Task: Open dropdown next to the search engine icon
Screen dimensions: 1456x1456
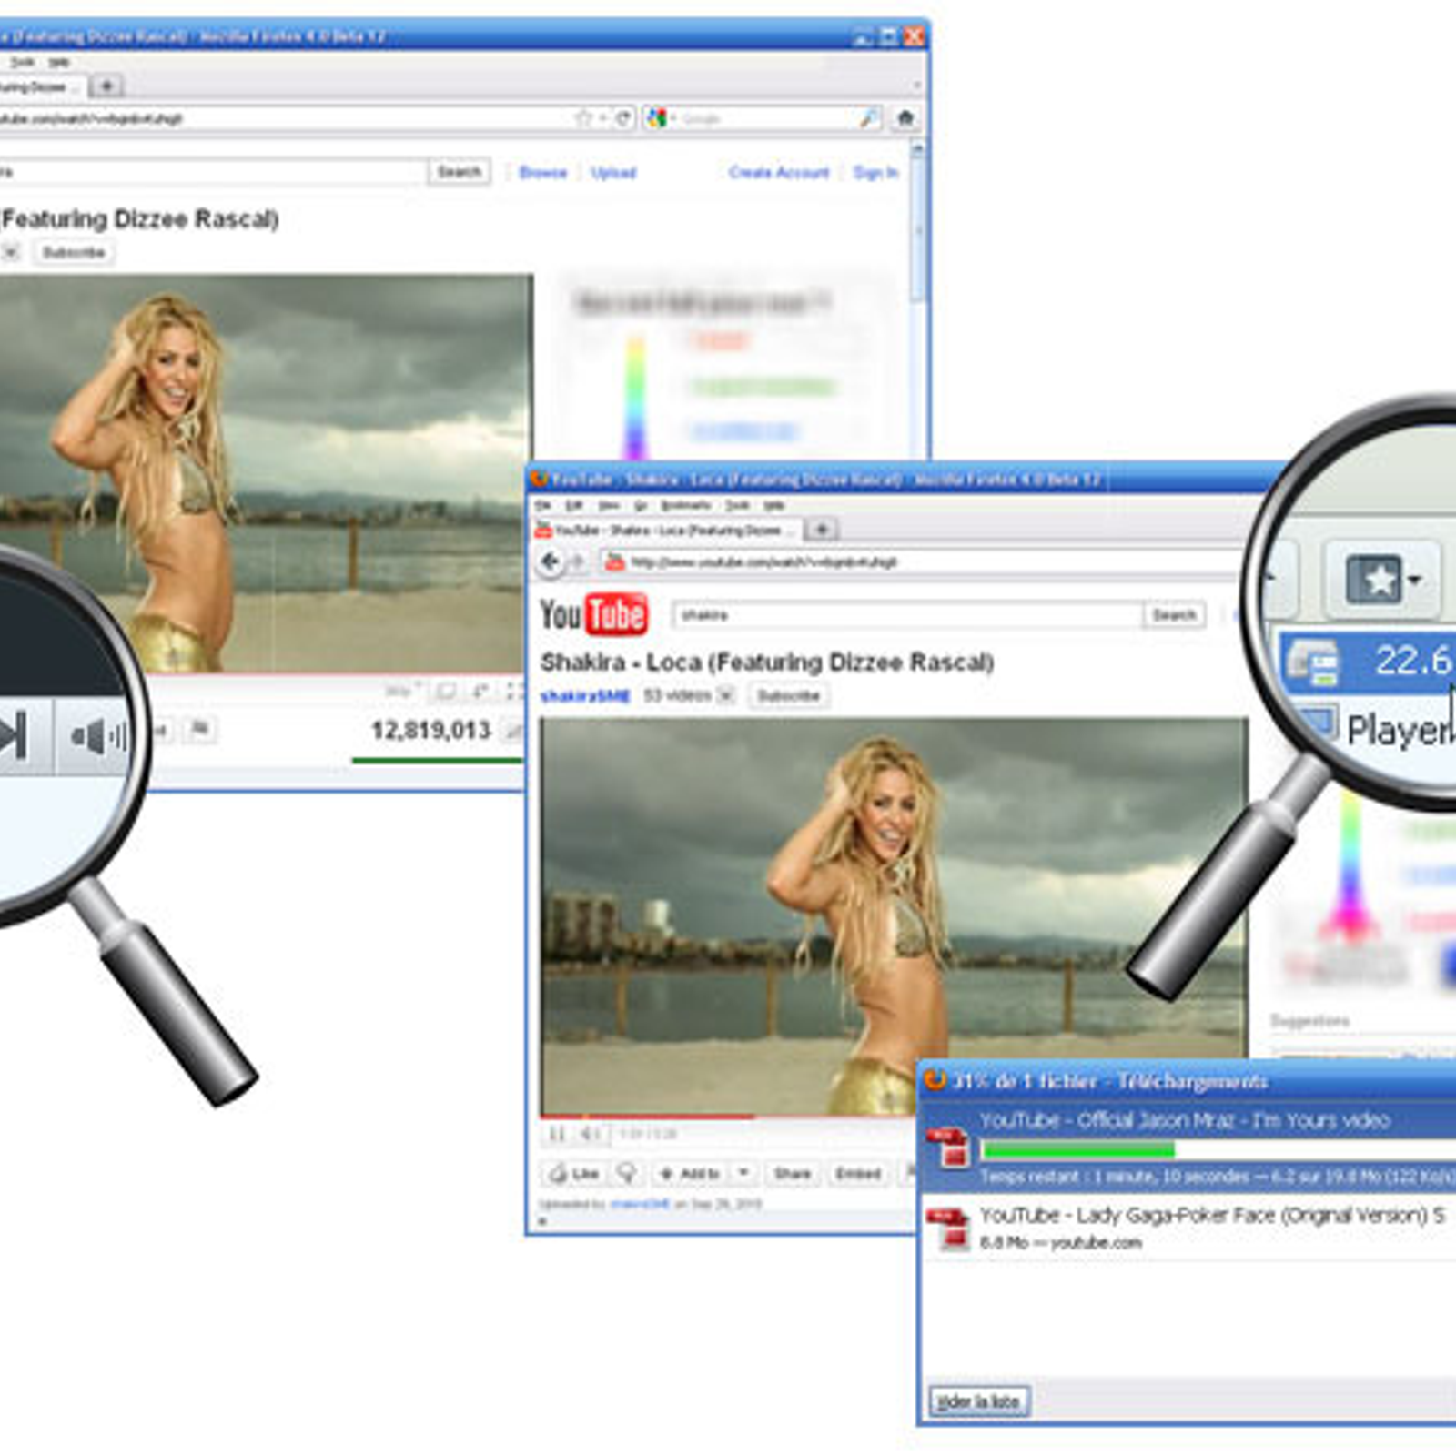Action: point(674,119)
